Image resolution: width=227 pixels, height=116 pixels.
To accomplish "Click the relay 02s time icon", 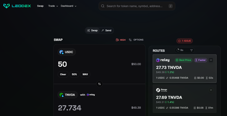I will (207, 78).
